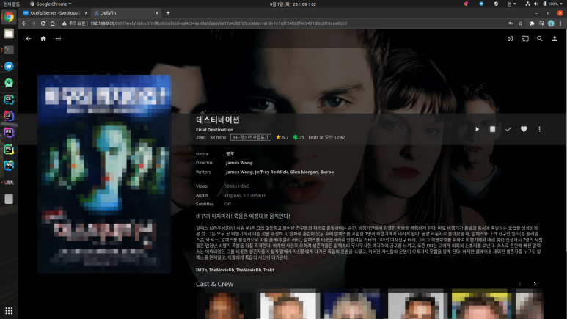Open the Chrome three-dot menu
567x319 pixels.
click(561, 23)
